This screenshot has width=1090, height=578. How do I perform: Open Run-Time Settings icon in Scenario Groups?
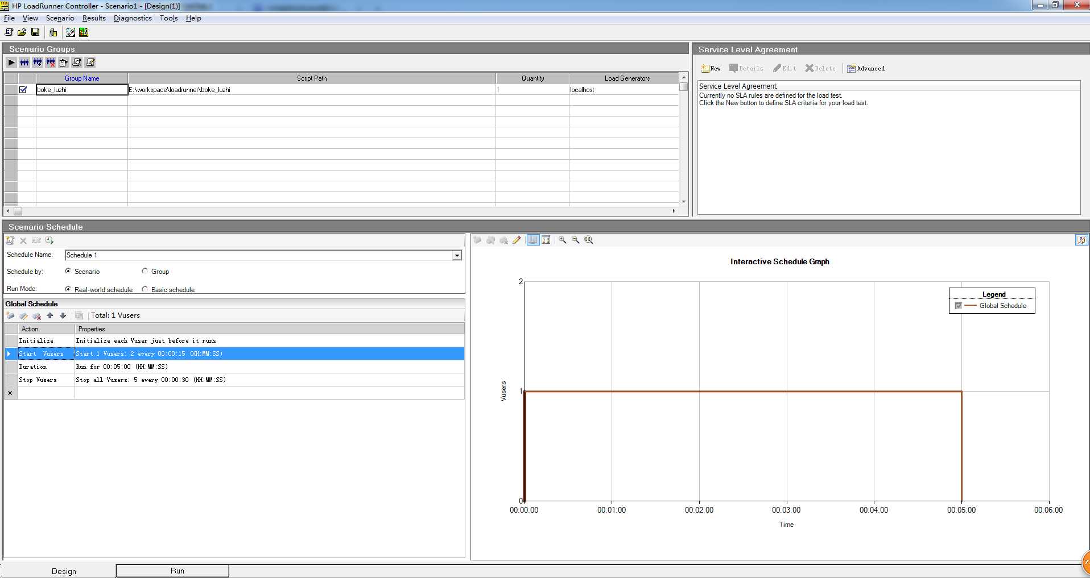pos(64,63)
